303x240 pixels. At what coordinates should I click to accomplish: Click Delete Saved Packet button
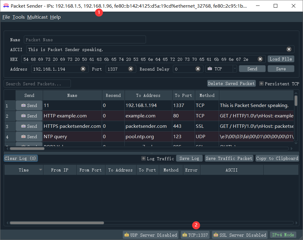(231, 83)
